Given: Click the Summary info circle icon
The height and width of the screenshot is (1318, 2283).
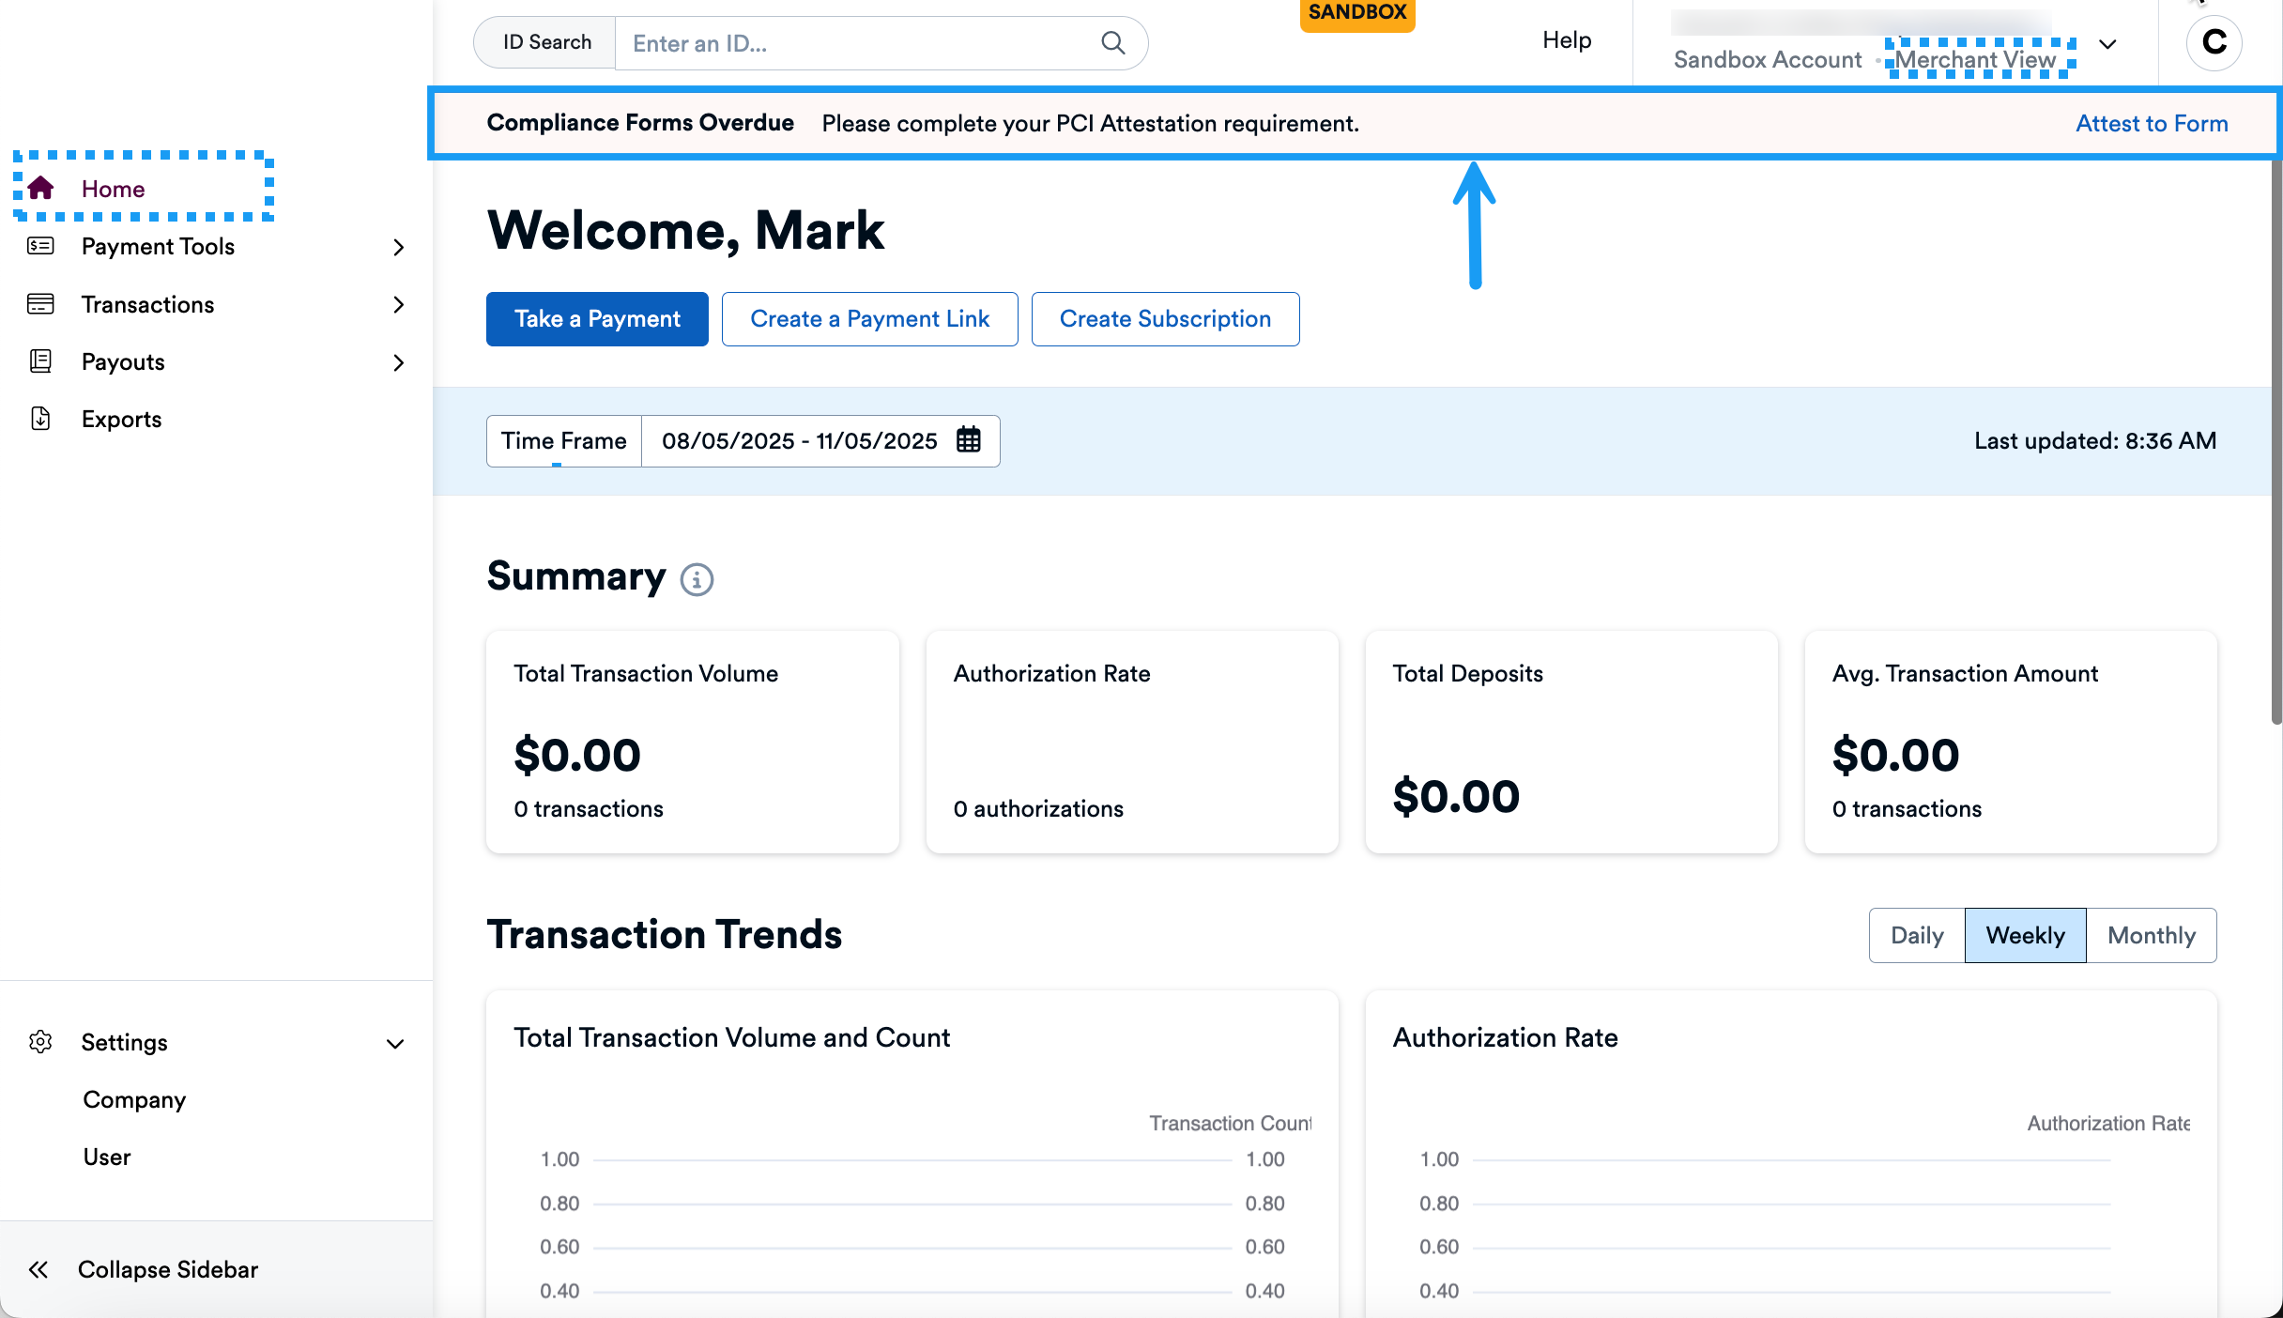Looking at the screenshot, I should (x=697, y=579).
